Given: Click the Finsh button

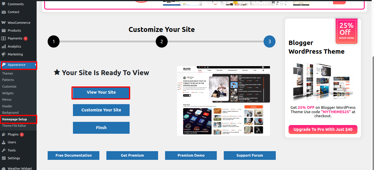Looking at the screenshot, I should tap(101, 128).
